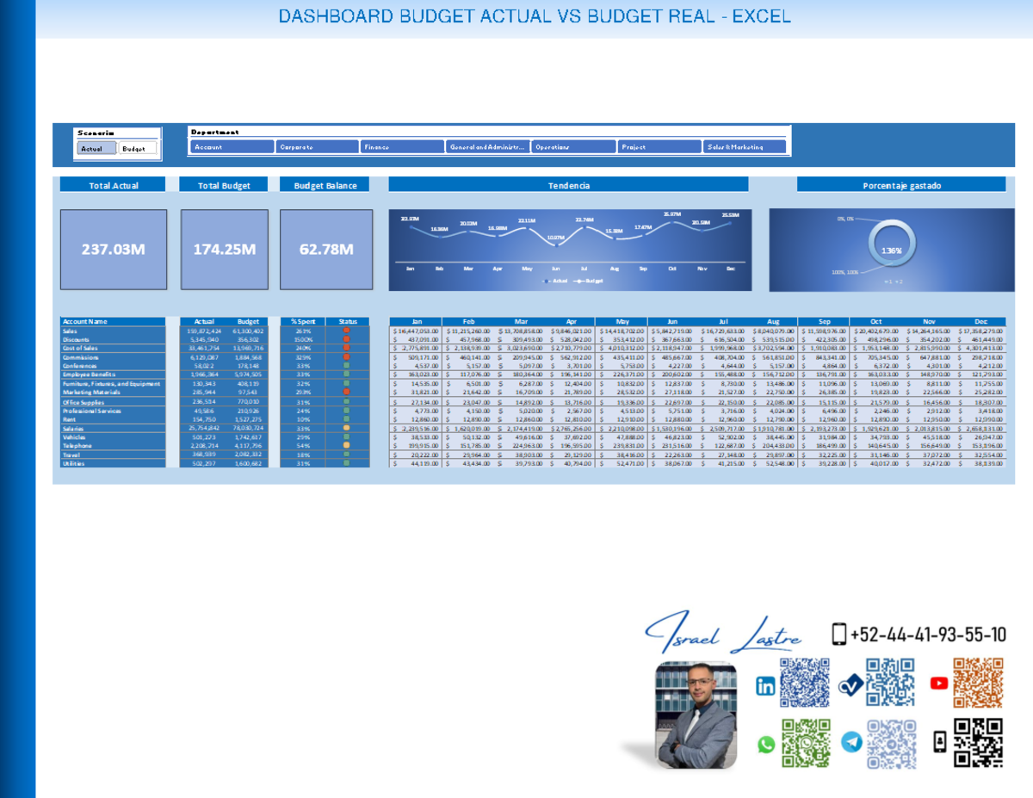1033x798 pixels.
Task: Click the Porcentaje gastado title bar
Action: (x=901, y=185)
